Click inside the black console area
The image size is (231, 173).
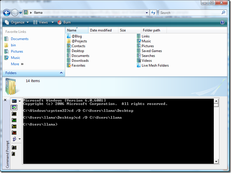pos(118,131)
